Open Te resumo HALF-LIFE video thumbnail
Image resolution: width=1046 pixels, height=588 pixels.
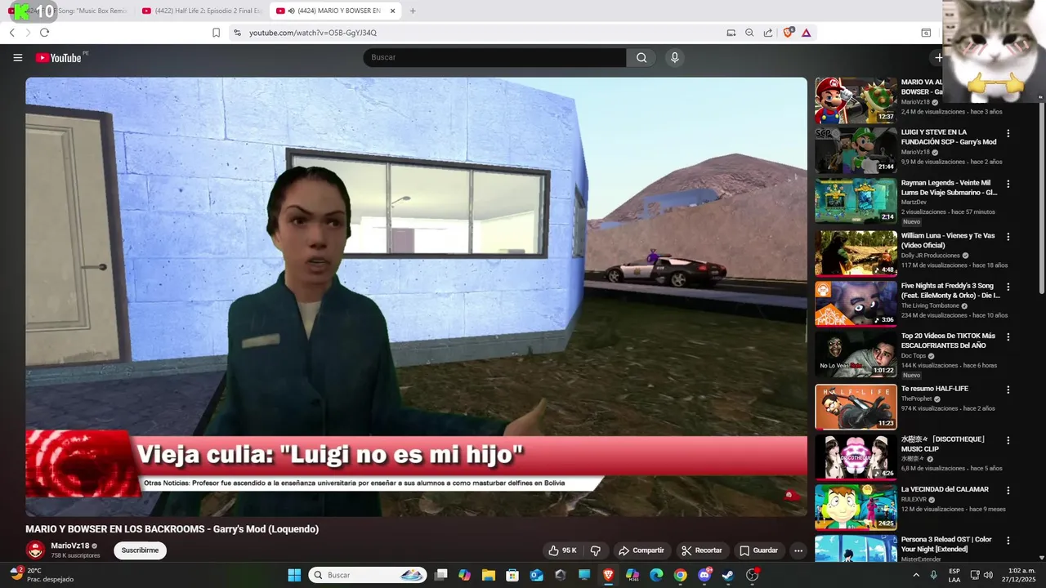(856, 407)
